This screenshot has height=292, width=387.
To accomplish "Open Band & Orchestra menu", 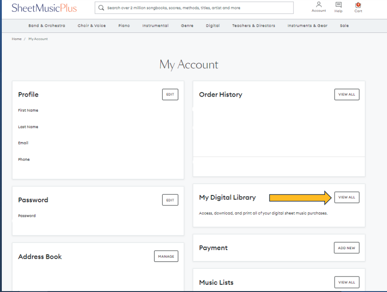I will [x=46, y=26].
